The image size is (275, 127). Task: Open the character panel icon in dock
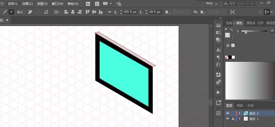coord(218,50)
